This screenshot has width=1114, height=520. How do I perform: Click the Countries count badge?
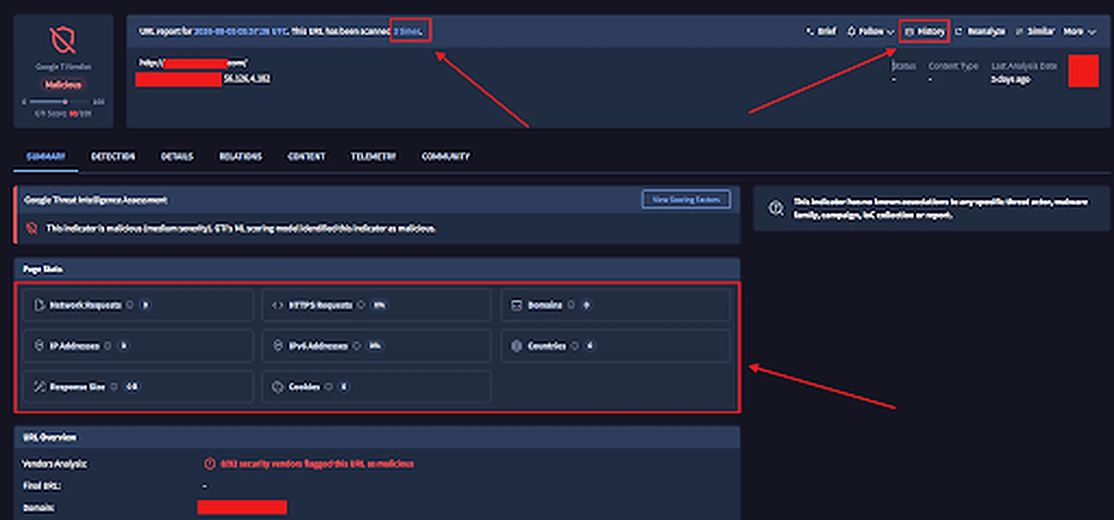(590, 346)
